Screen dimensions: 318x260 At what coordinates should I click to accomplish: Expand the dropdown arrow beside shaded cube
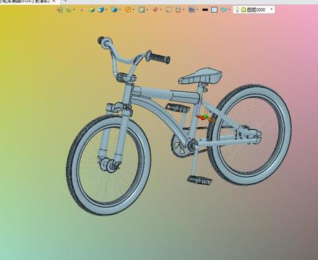click(x=106, y=9)
